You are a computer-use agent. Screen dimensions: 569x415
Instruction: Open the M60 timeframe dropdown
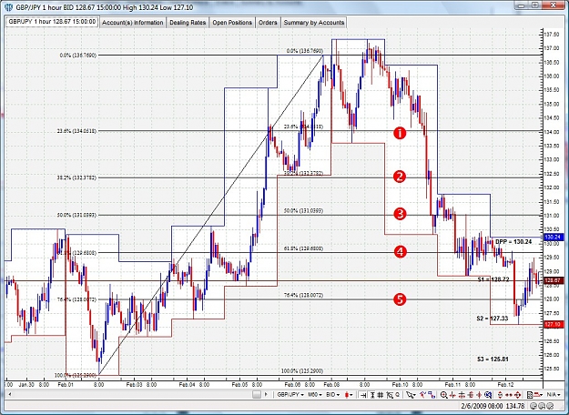315,395
